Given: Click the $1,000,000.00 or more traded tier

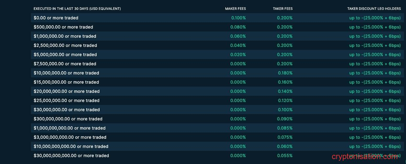Looking at the screenshot, I should [65, 36].
